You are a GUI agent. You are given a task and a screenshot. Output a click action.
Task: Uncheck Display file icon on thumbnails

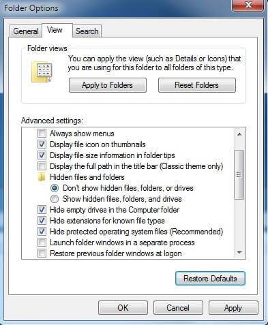(42, 144)
